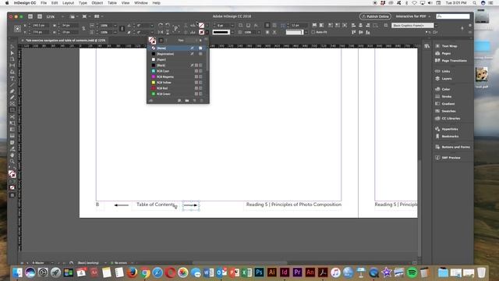Select the document tab
This screenshot has height=281, width=499.
[x=64, y=41]
